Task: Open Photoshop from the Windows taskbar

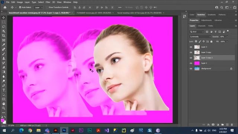Action: pyautogui.click(x=64, y=130)
